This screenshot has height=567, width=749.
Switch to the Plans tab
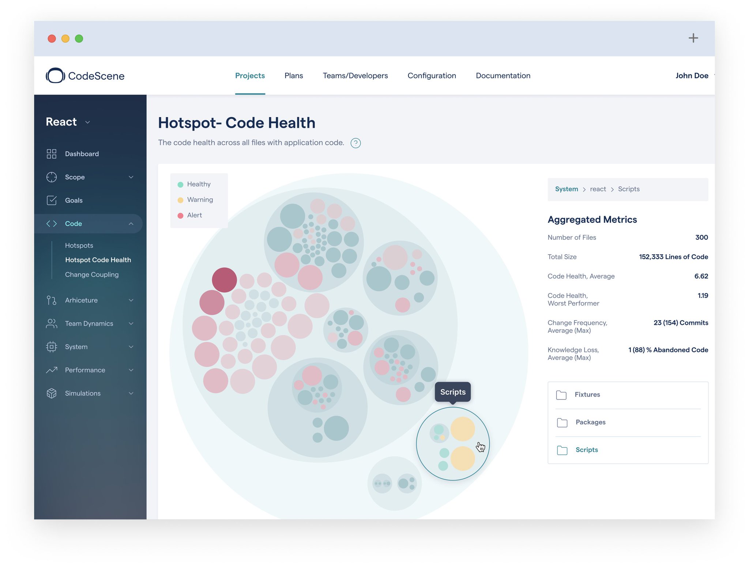tap(294, 75)
